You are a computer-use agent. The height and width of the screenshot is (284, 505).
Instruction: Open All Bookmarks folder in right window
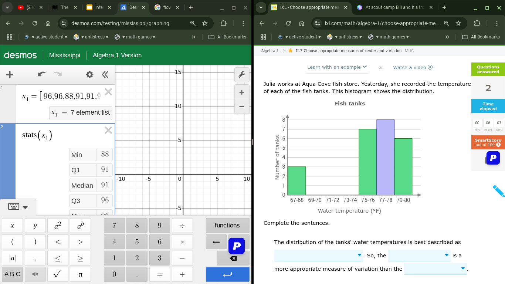(481, 37)
